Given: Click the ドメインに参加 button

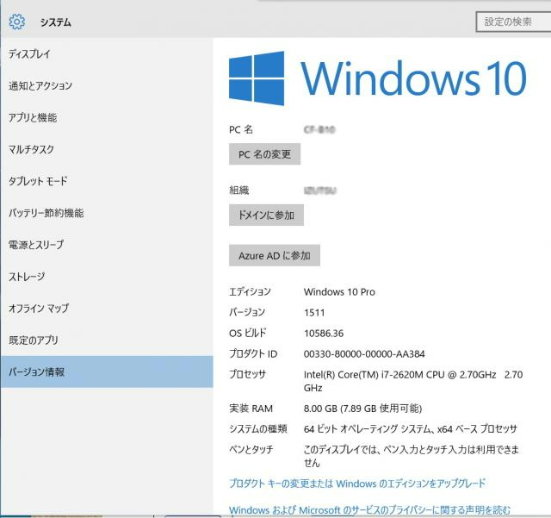Looking at the screenshot, I should 266,215.
